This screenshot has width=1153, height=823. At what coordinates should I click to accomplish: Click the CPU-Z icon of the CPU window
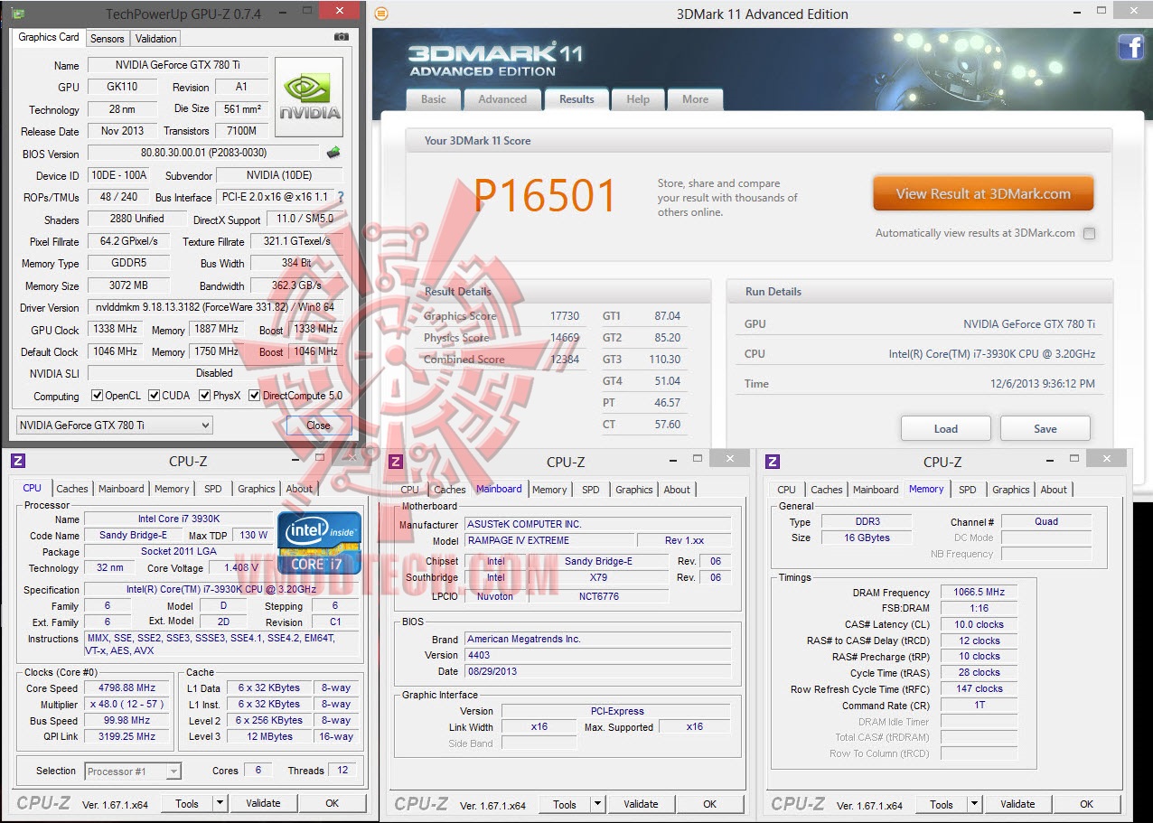18,461
